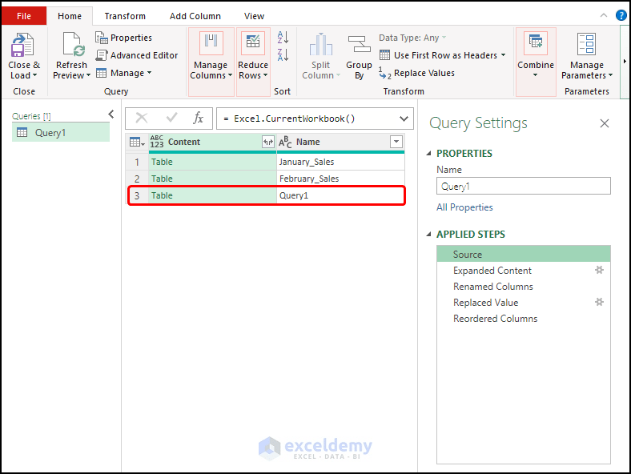Switch to the View tab
The width and height of the screenshot is (631, 474).
pyautogui.click(x=254, y=16)
